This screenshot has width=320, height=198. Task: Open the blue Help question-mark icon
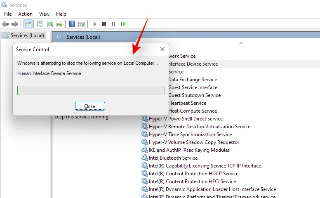[x=72, y=24]
